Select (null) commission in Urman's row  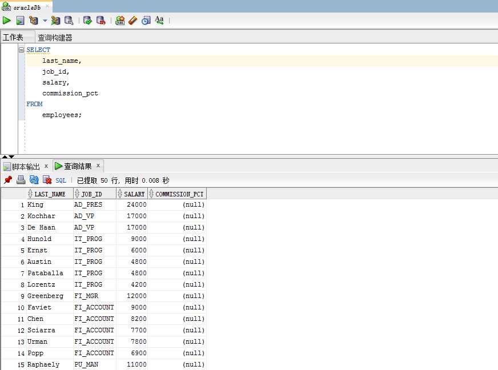pyautogui.click(x=177, y=341)
